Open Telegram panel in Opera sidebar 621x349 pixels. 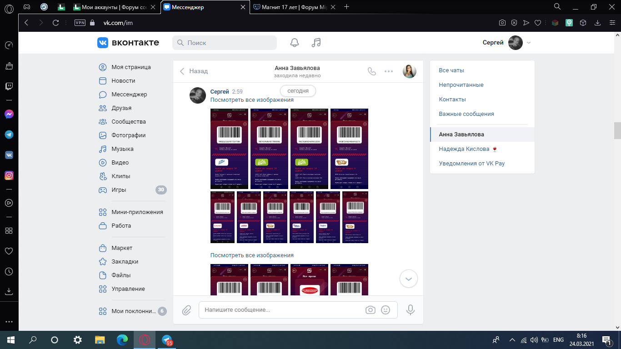(x=9, y=135)
